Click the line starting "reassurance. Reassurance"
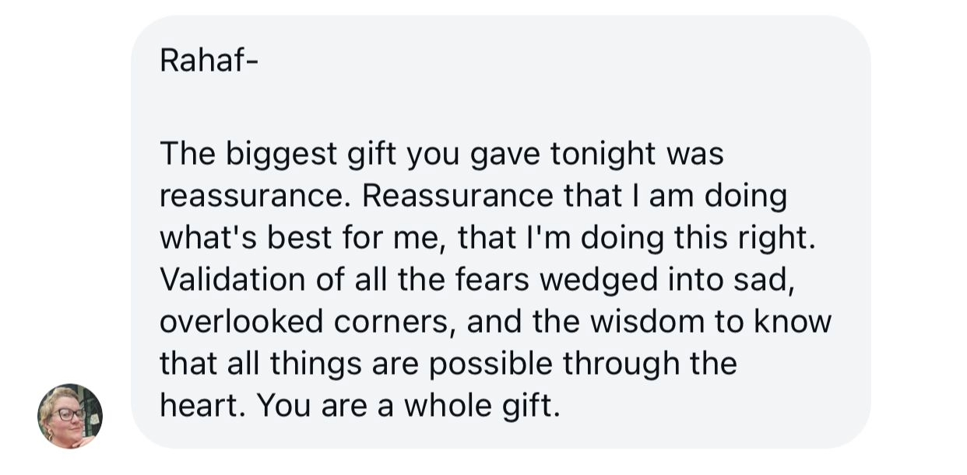This screenshot has height=475, width=967. pos(473,196)
